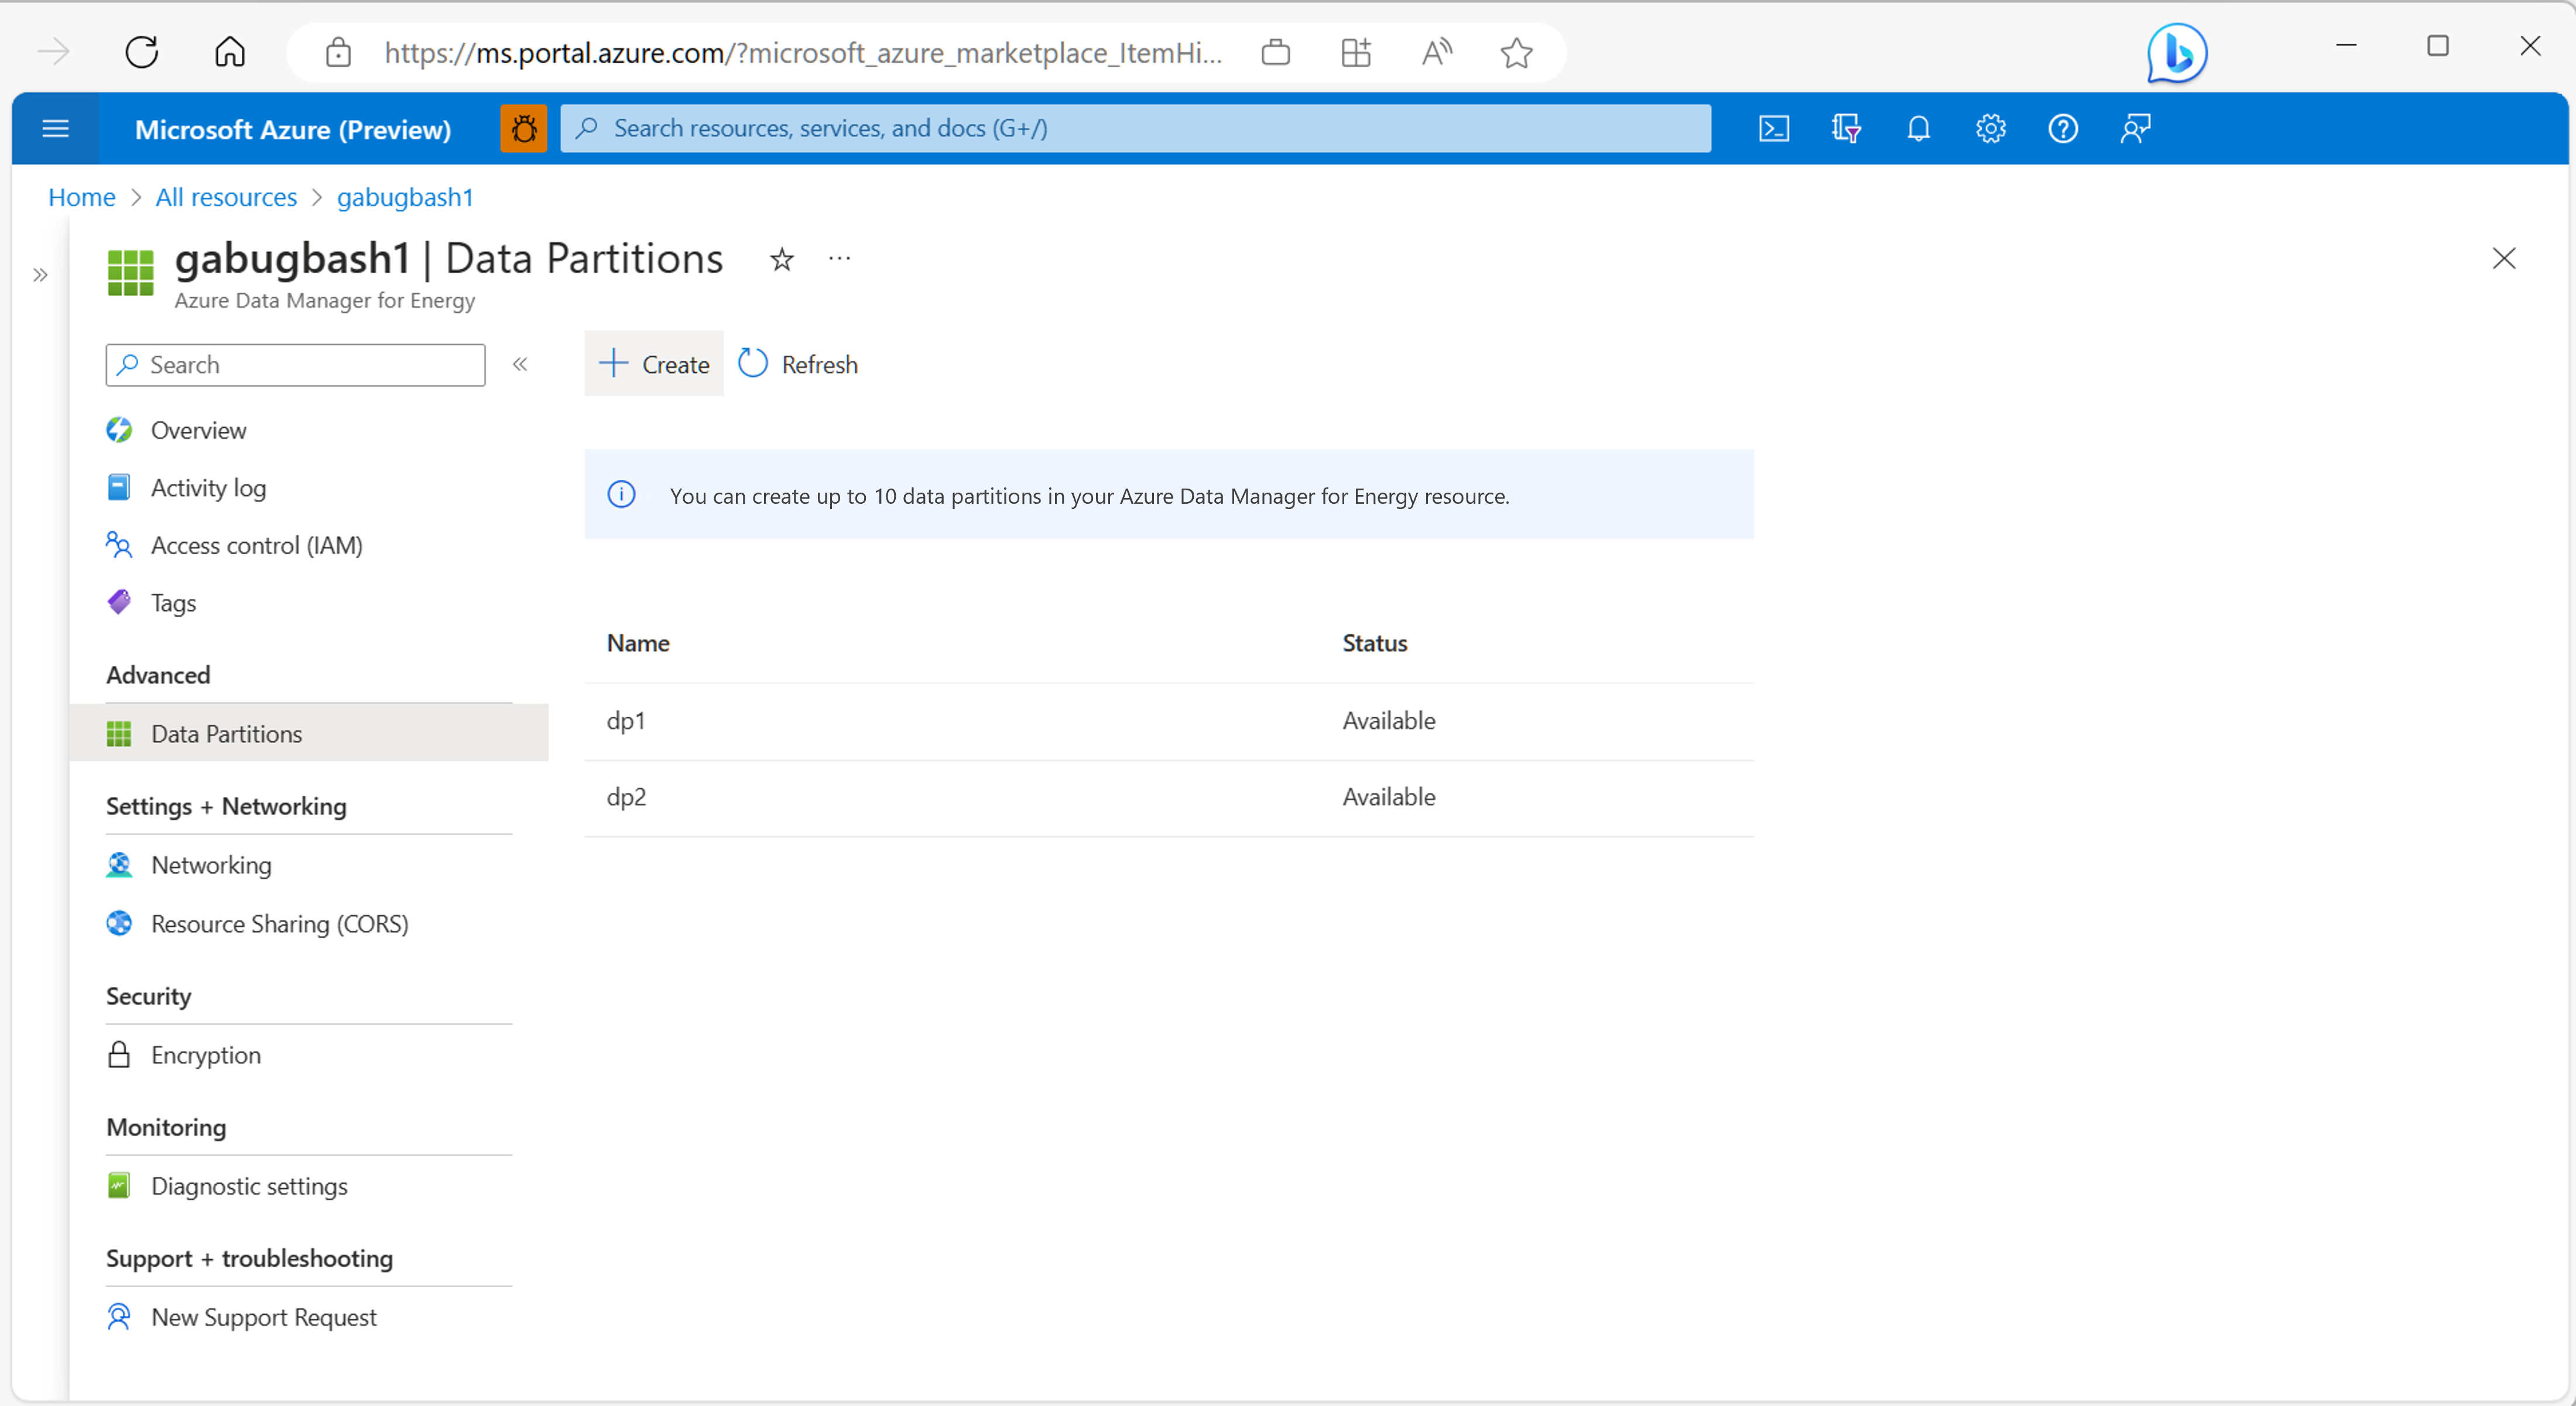Select Activity log in the menu
The height and width of the screenshot is (1406, 2576).
(208, 487)
